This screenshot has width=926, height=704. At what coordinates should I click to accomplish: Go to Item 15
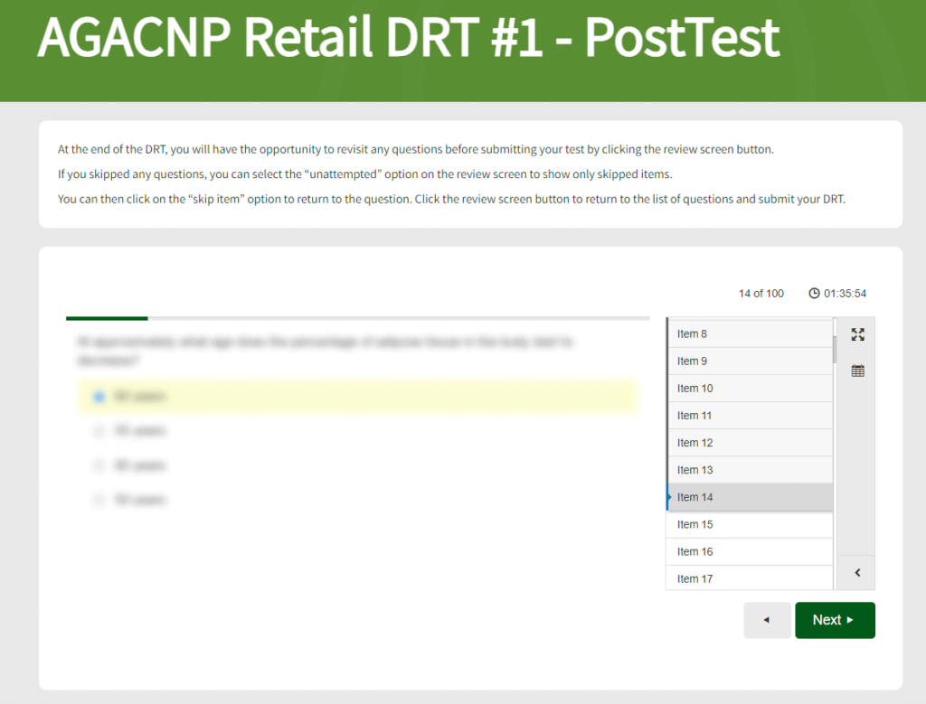click(749, 524)
